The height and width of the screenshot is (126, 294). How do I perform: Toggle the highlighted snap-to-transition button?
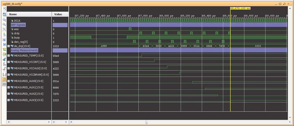click(x=4, y=79)
